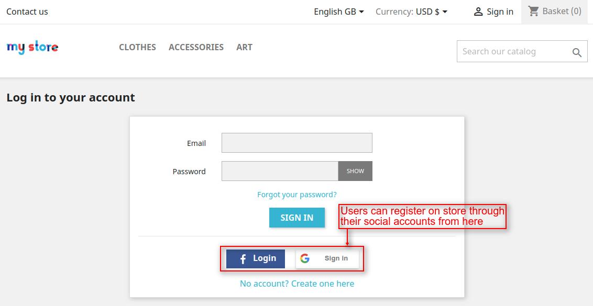This screenshot has height=306, width=593.
Task: Click the Google G logo icon
Action: pos(305,258)
